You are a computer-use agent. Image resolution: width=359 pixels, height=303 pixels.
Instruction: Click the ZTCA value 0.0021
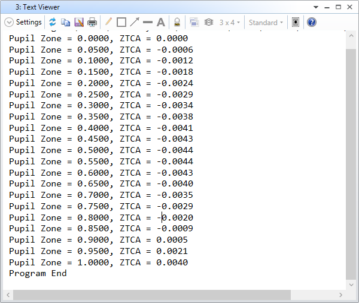point(172,251)
